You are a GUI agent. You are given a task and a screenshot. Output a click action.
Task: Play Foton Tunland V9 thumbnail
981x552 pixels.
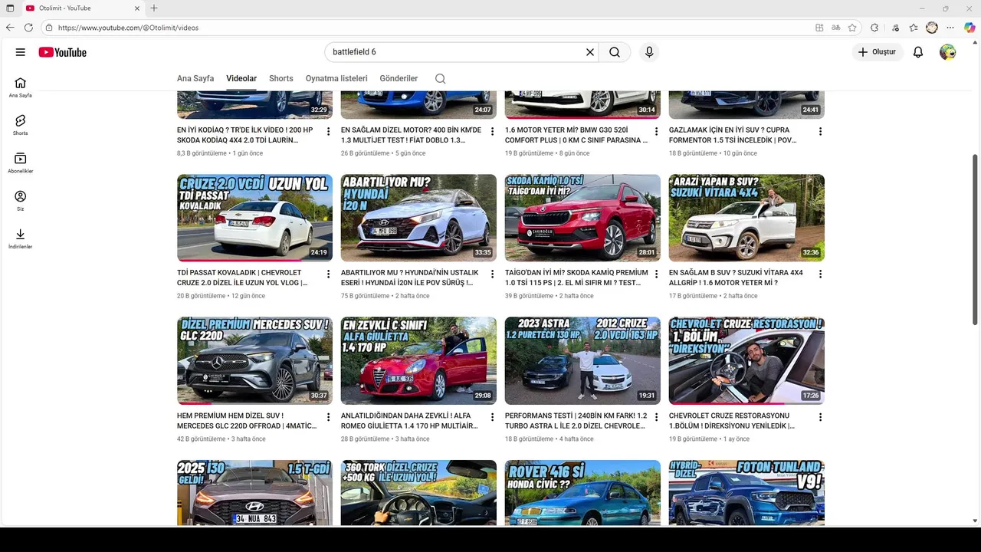746,492
